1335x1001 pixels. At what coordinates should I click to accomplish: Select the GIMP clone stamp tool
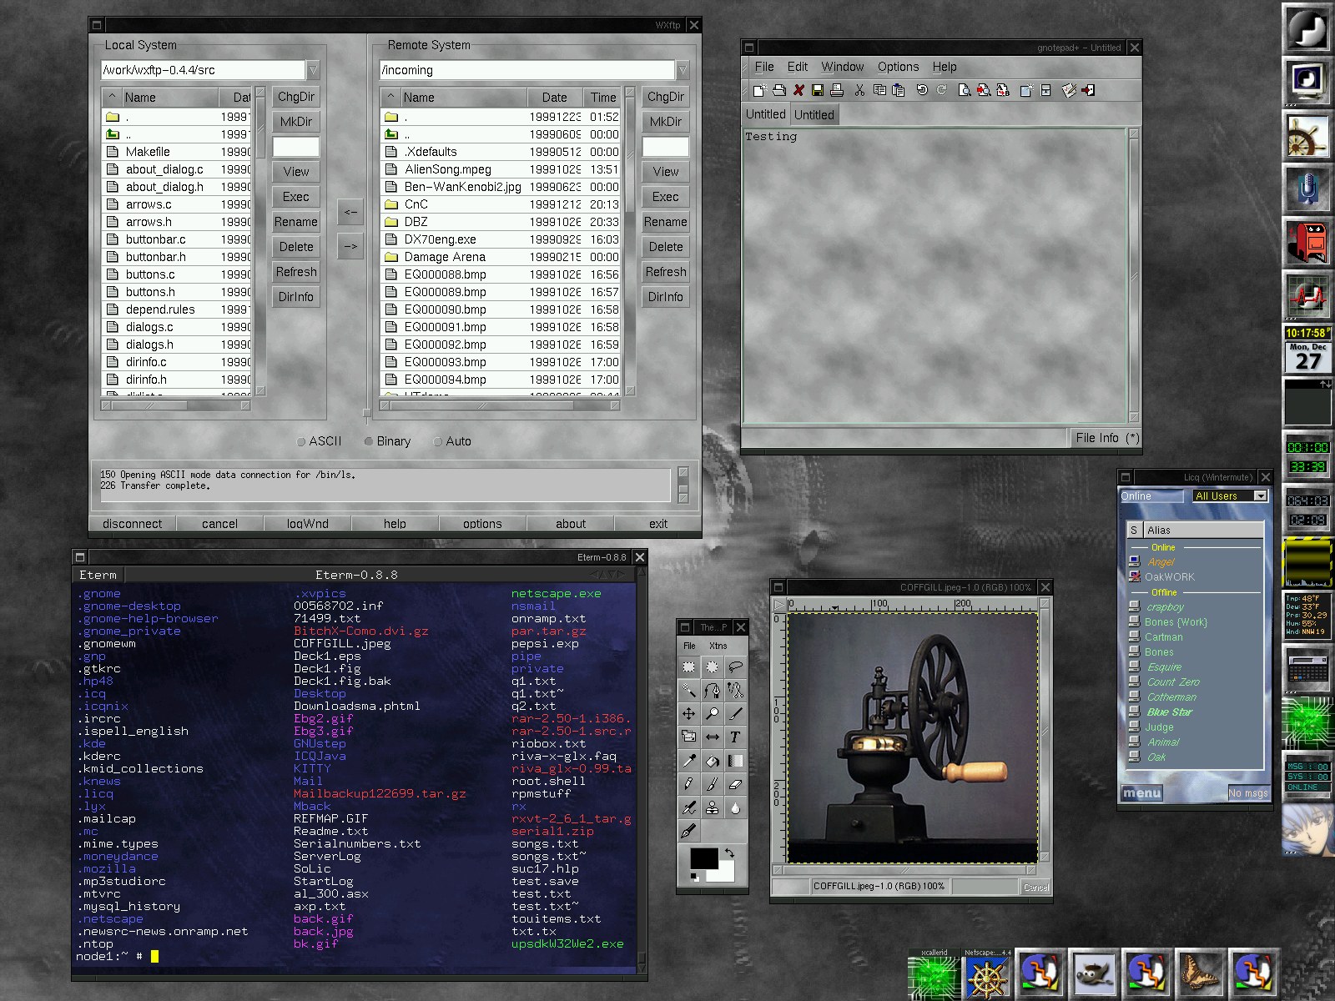click(712, 807)
